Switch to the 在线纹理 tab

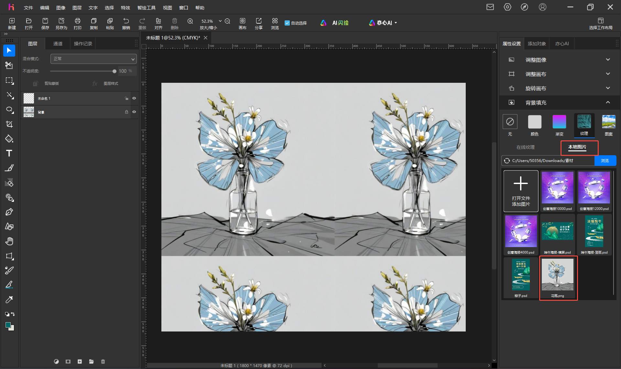526,147
